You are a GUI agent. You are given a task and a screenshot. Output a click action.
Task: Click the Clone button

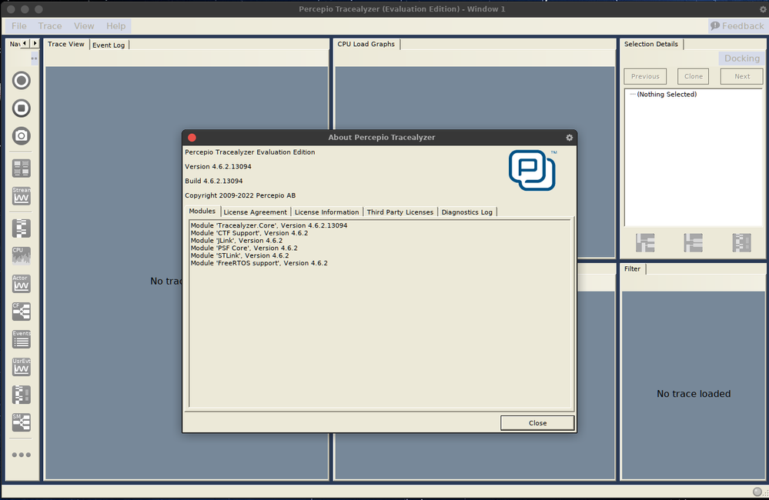pyautogui.click(x=694, y=76)
